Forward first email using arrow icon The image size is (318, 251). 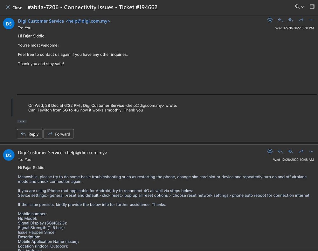pyautogui.click(x=301, y=20)
